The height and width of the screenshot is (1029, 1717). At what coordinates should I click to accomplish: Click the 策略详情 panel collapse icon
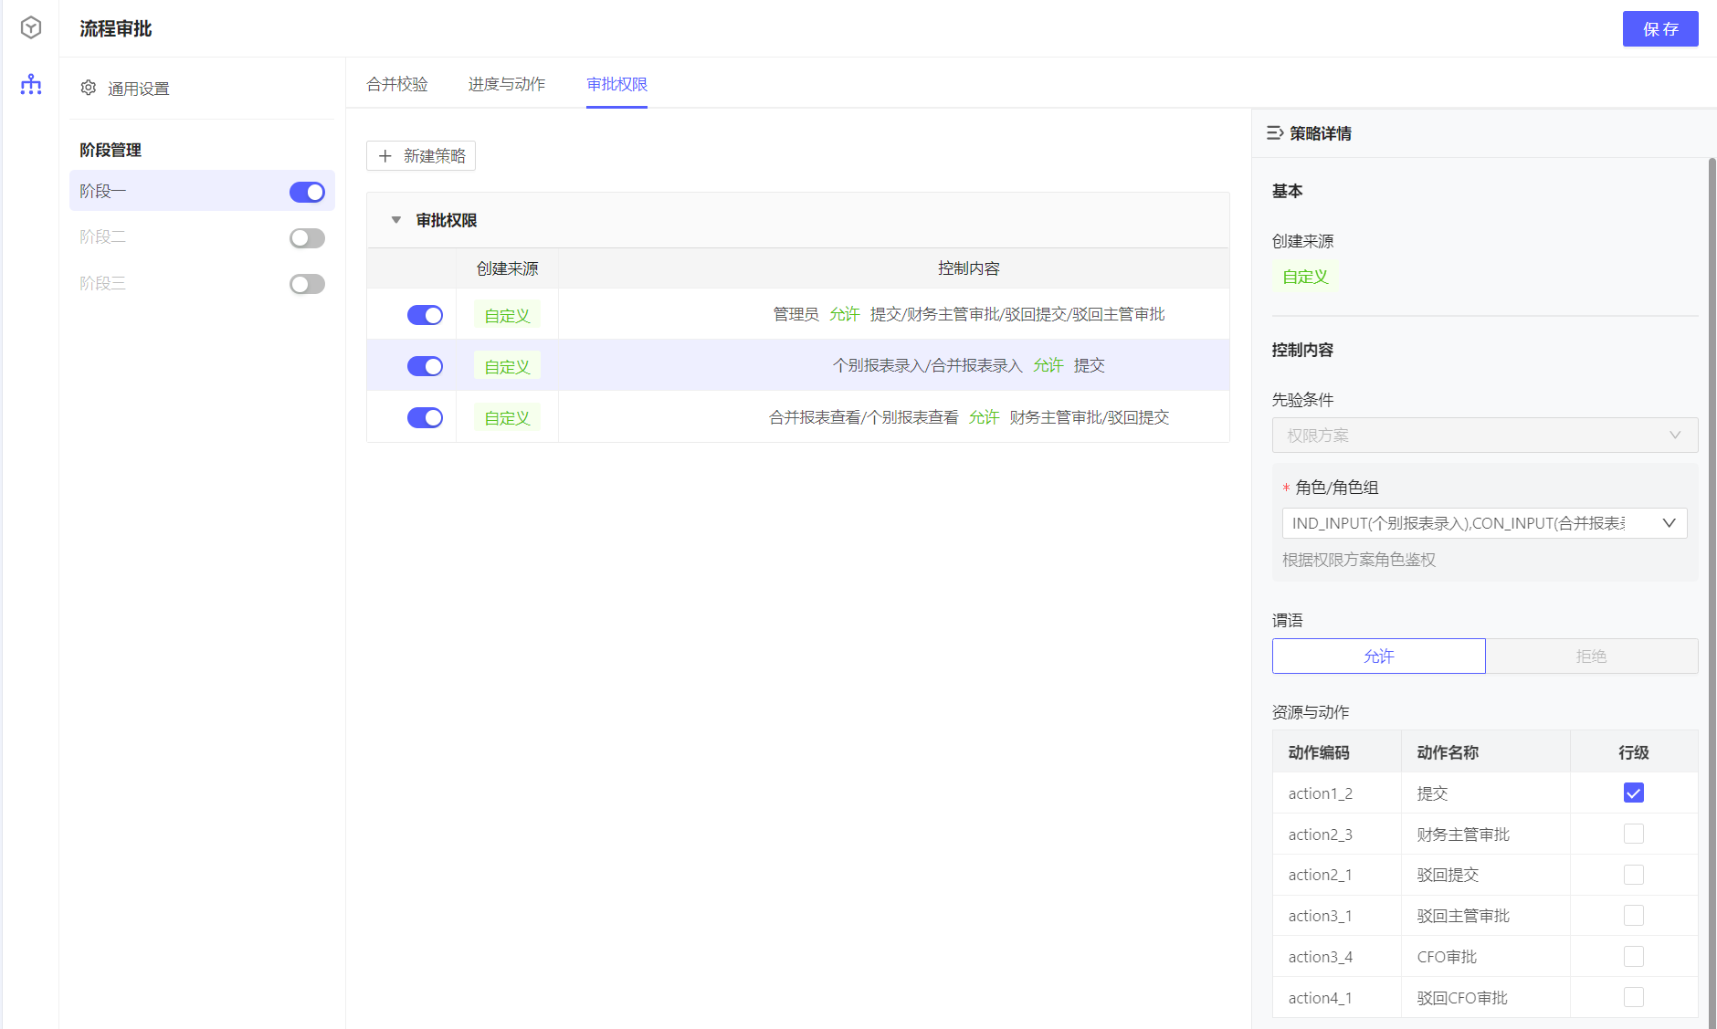click(x=1275, y=133)
